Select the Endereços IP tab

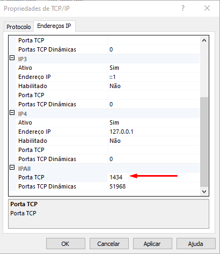(x=54, y=26)
